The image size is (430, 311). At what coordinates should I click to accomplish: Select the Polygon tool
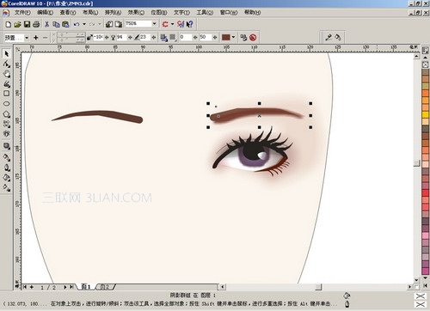pos(7,114)
